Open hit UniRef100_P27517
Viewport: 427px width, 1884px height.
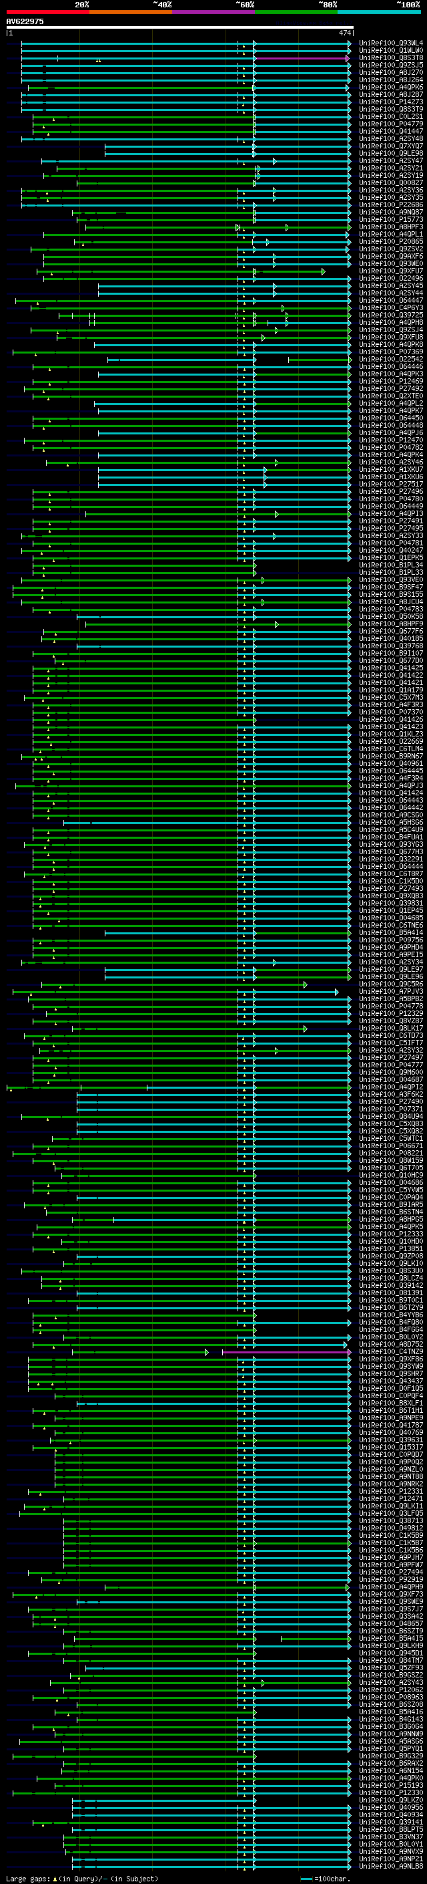point(391,484)
